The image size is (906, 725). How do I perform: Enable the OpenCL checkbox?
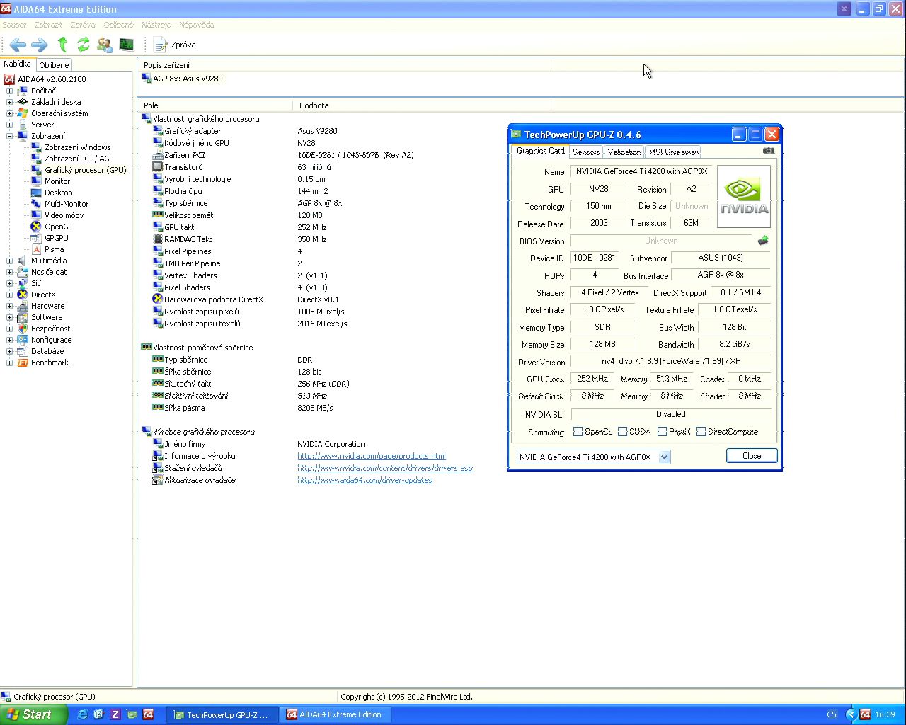[578, 432]
